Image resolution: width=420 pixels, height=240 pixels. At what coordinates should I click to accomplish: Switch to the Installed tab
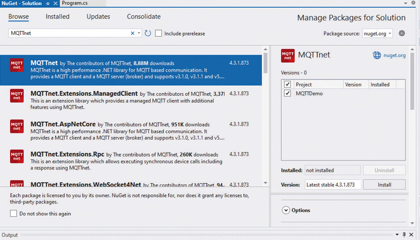click(58, 16)
